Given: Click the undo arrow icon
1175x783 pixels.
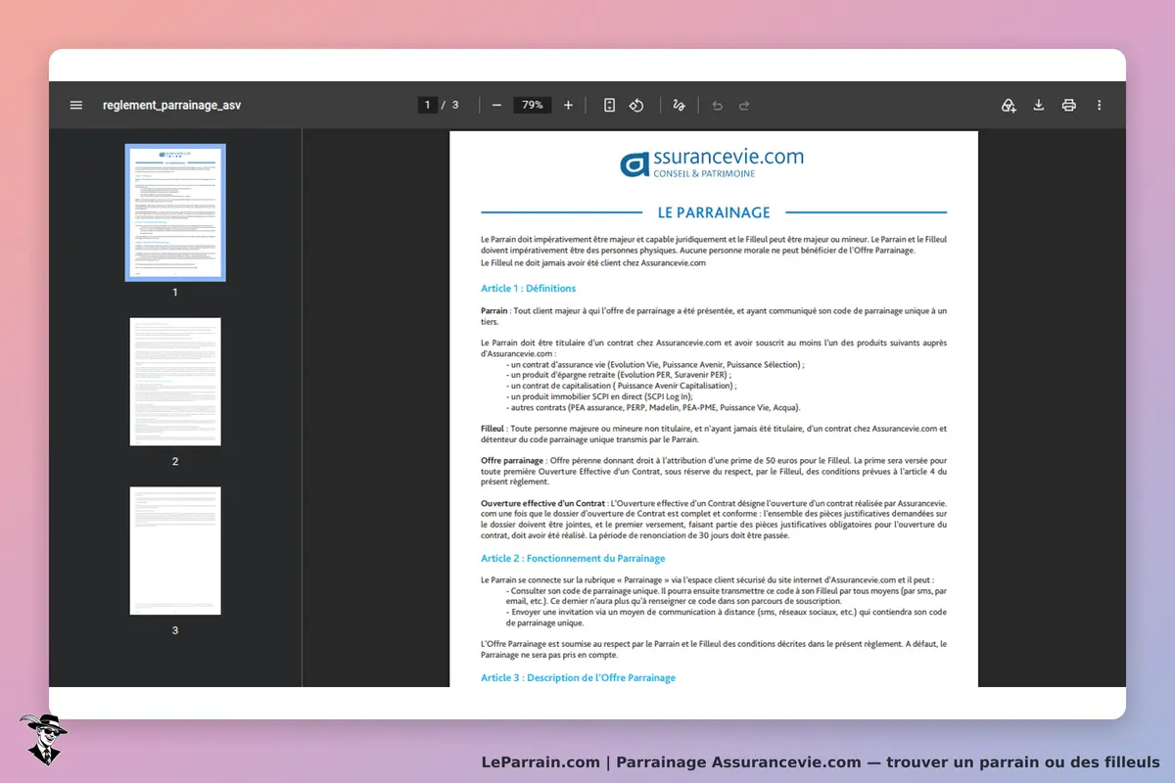Looking at the screenshot, I should point(718,105).
